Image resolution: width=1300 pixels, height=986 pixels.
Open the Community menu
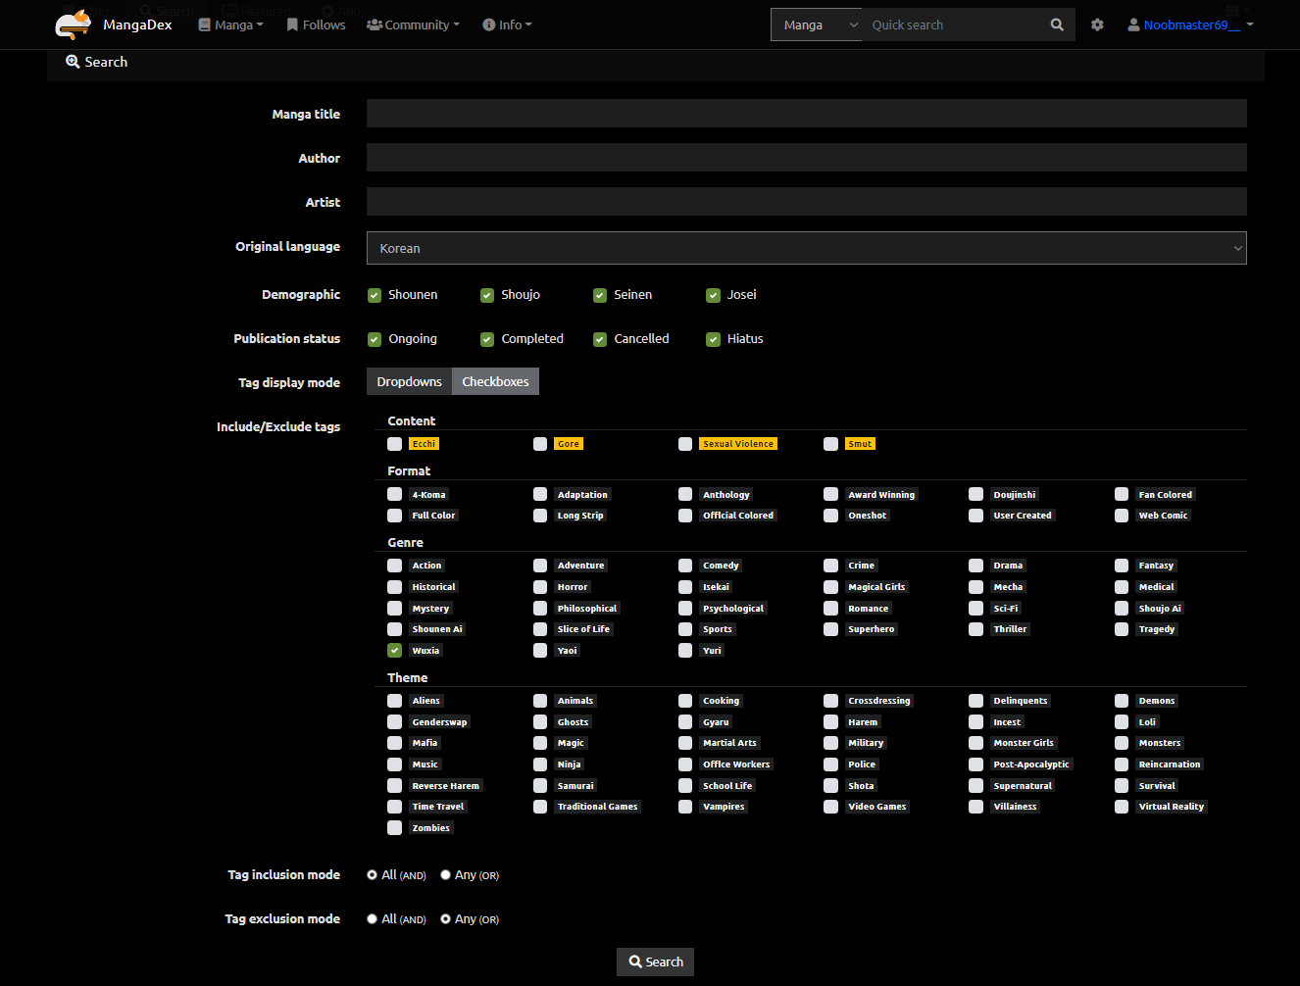tap(413, 25)
